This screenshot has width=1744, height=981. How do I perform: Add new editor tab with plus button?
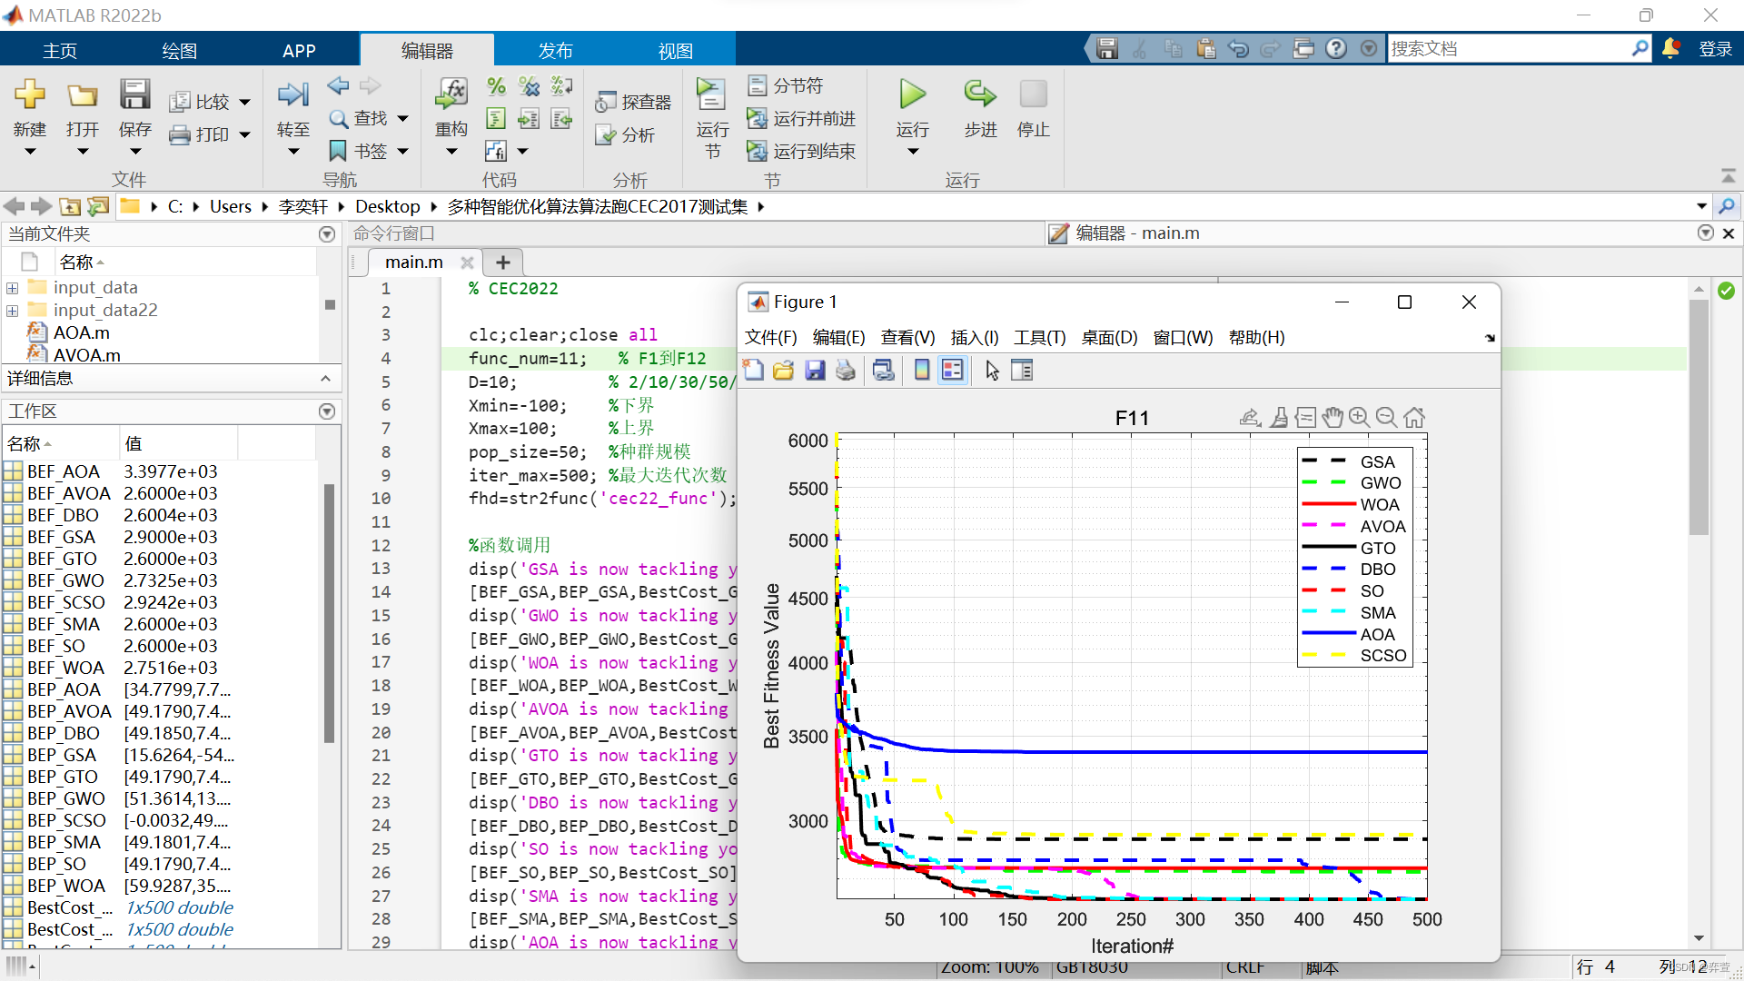(503, 263)
